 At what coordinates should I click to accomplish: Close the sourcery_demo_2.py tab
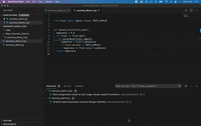(99, 10)
